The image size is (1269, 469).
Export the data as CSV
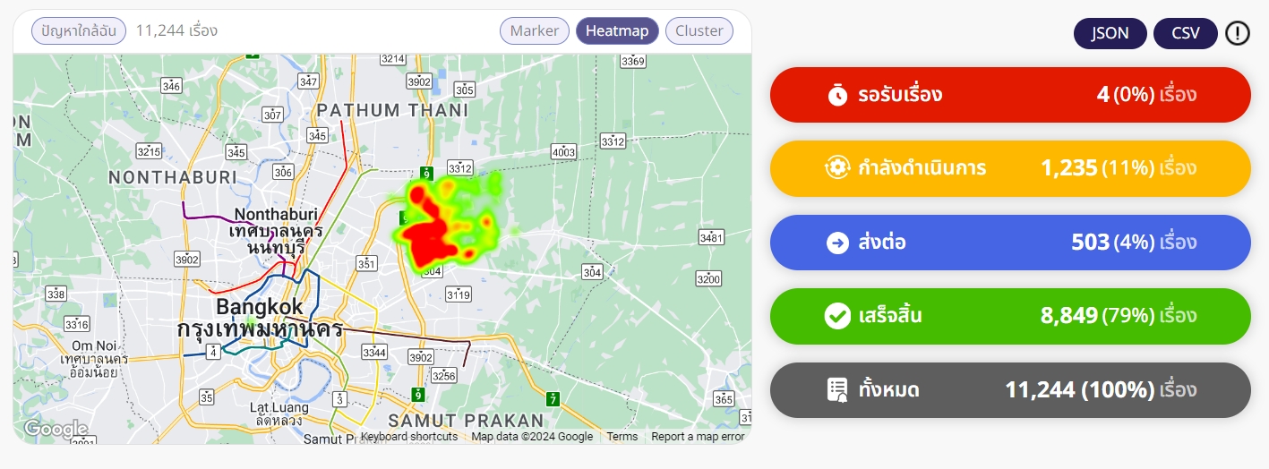[x=1185, y=34]
